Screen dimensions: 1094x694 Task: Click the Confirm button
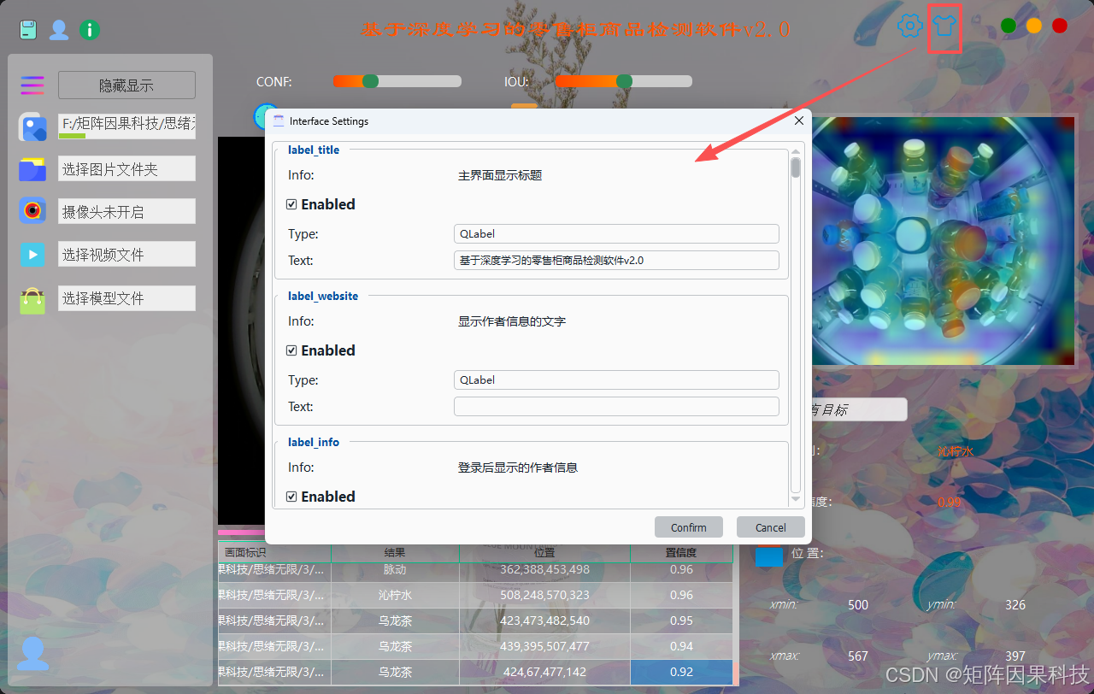[688, 526]
